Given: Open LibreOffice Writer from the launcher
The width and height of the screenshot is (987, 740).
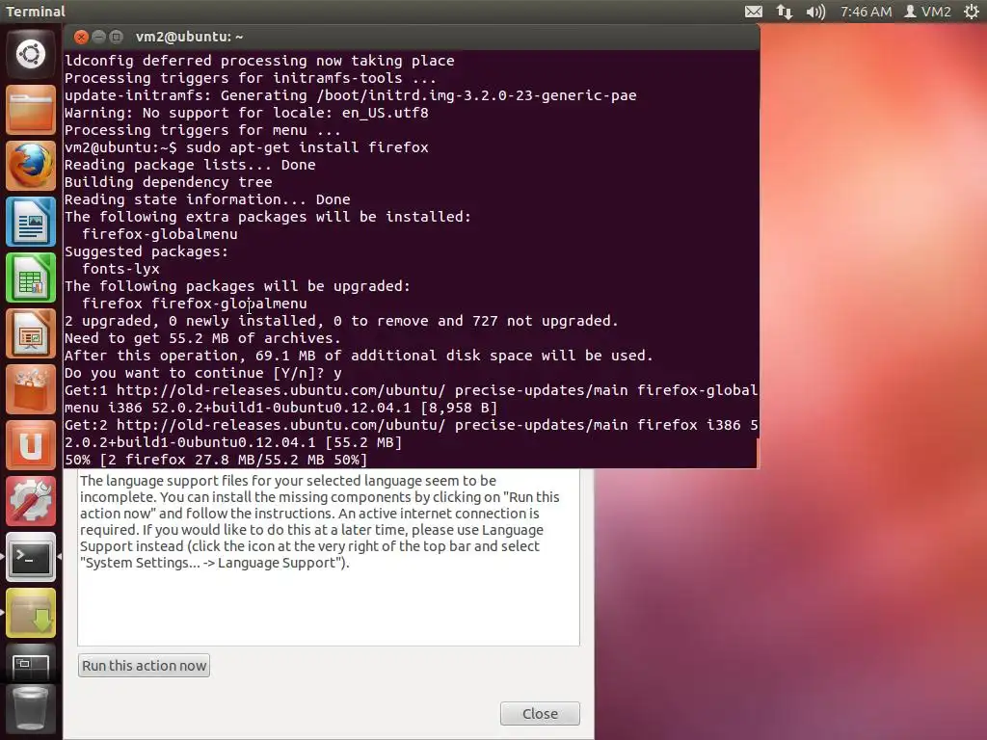Looking at the screenshot, I should (31, 222).
